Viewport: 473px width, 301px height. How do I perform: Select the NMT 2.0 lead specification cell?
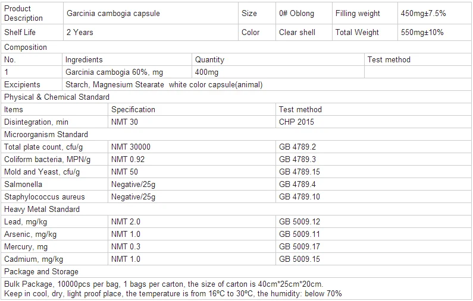pos(126,222)
